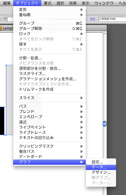Click the highlighted グラフ menu item

pos(50,162)
